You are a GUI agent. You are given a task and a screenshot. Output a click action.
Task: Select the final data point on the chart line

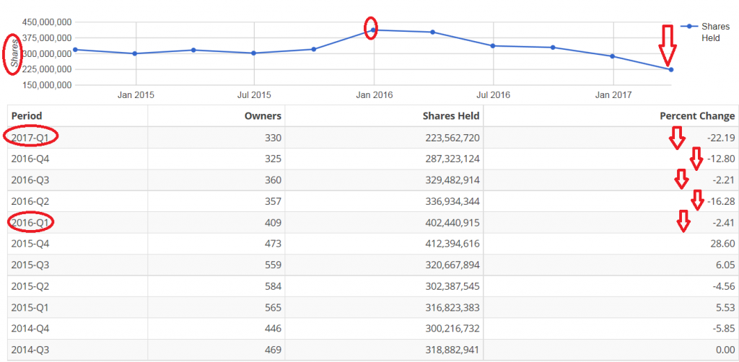671,69
